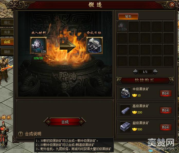Close the 锻造 window
This screenshot has height=153, width=179.
pos(172,5)
